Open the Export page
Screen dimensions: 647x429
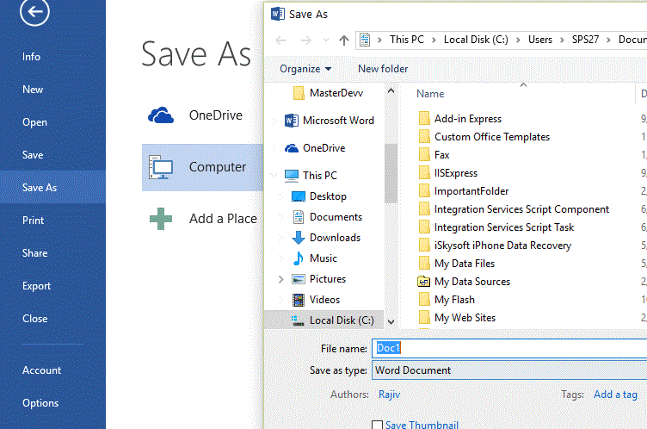point(36,286)
